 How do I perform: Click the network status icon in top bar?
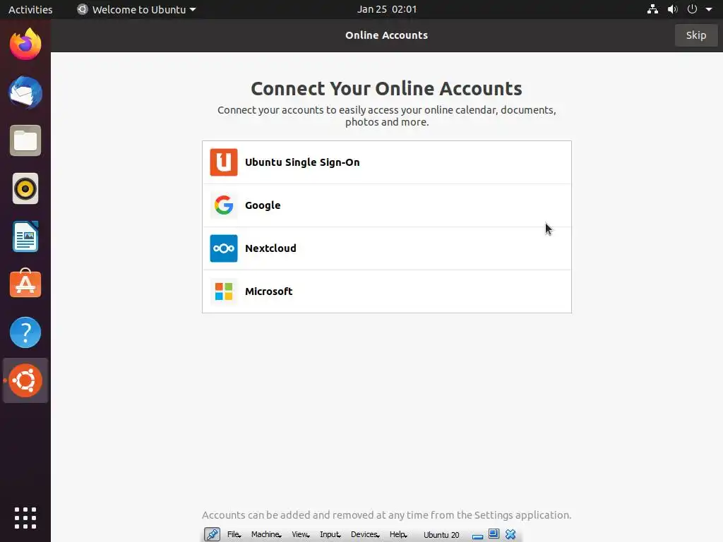tap(652, 9)
